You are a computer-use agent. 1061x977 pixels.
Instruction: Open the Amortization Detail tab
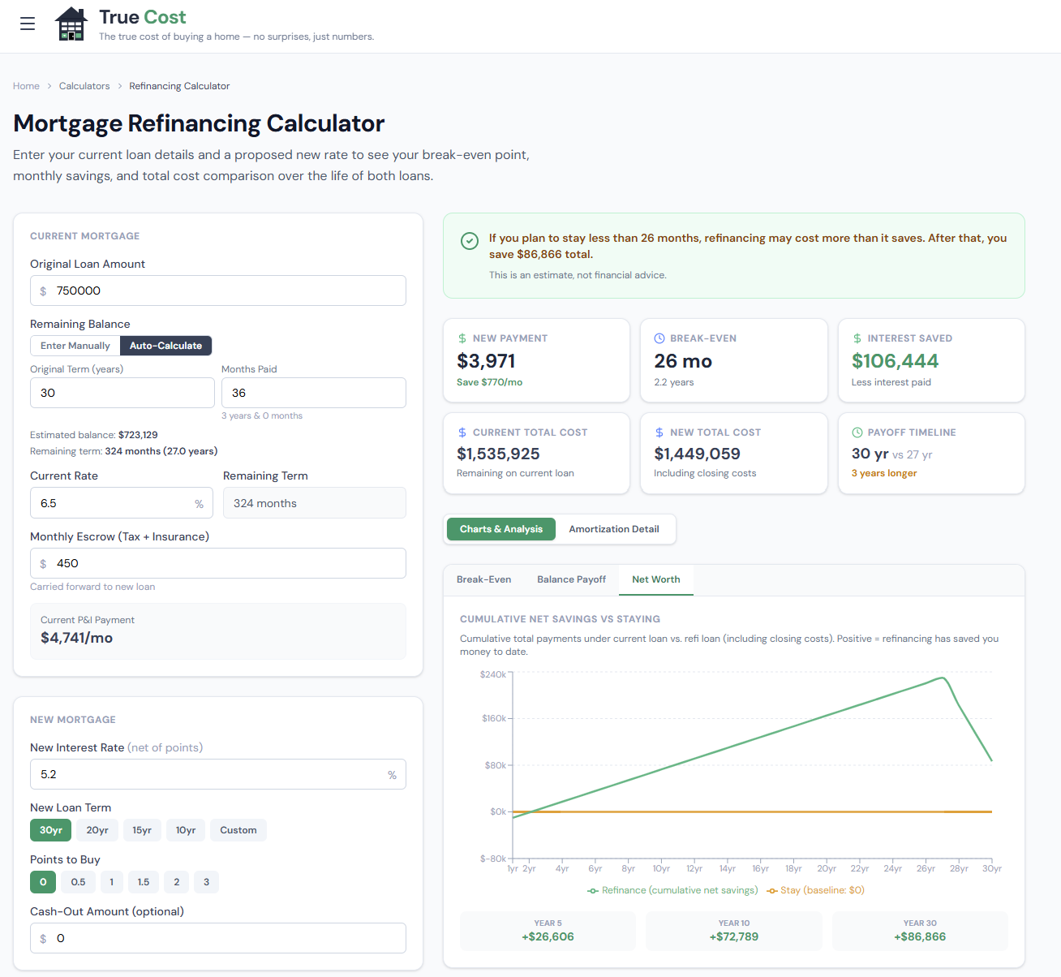[614, 529]
